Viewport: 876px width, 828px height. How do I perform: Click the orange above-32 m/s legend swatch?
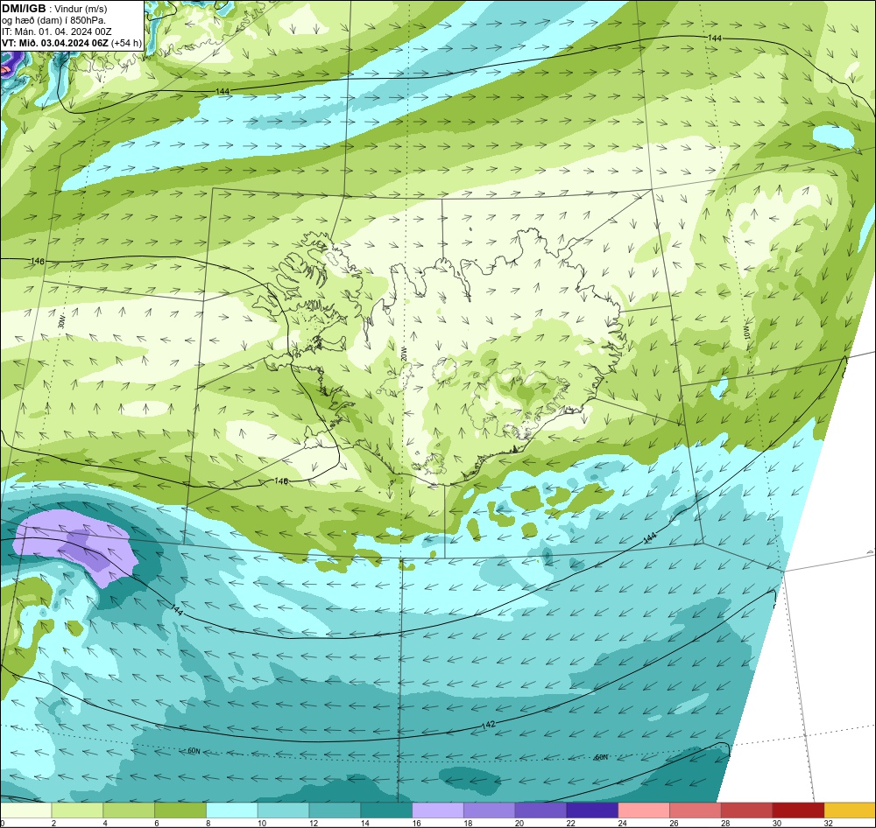pos(849,810)
